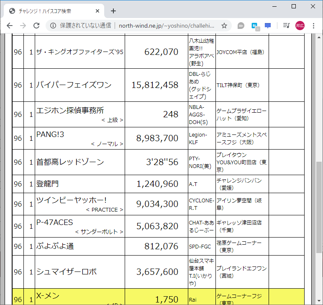Image resolution: width=323 pixels, height=305 pixels.
Task: Click the < 上級 > difficulty label
Action: [x=112, y=120]
